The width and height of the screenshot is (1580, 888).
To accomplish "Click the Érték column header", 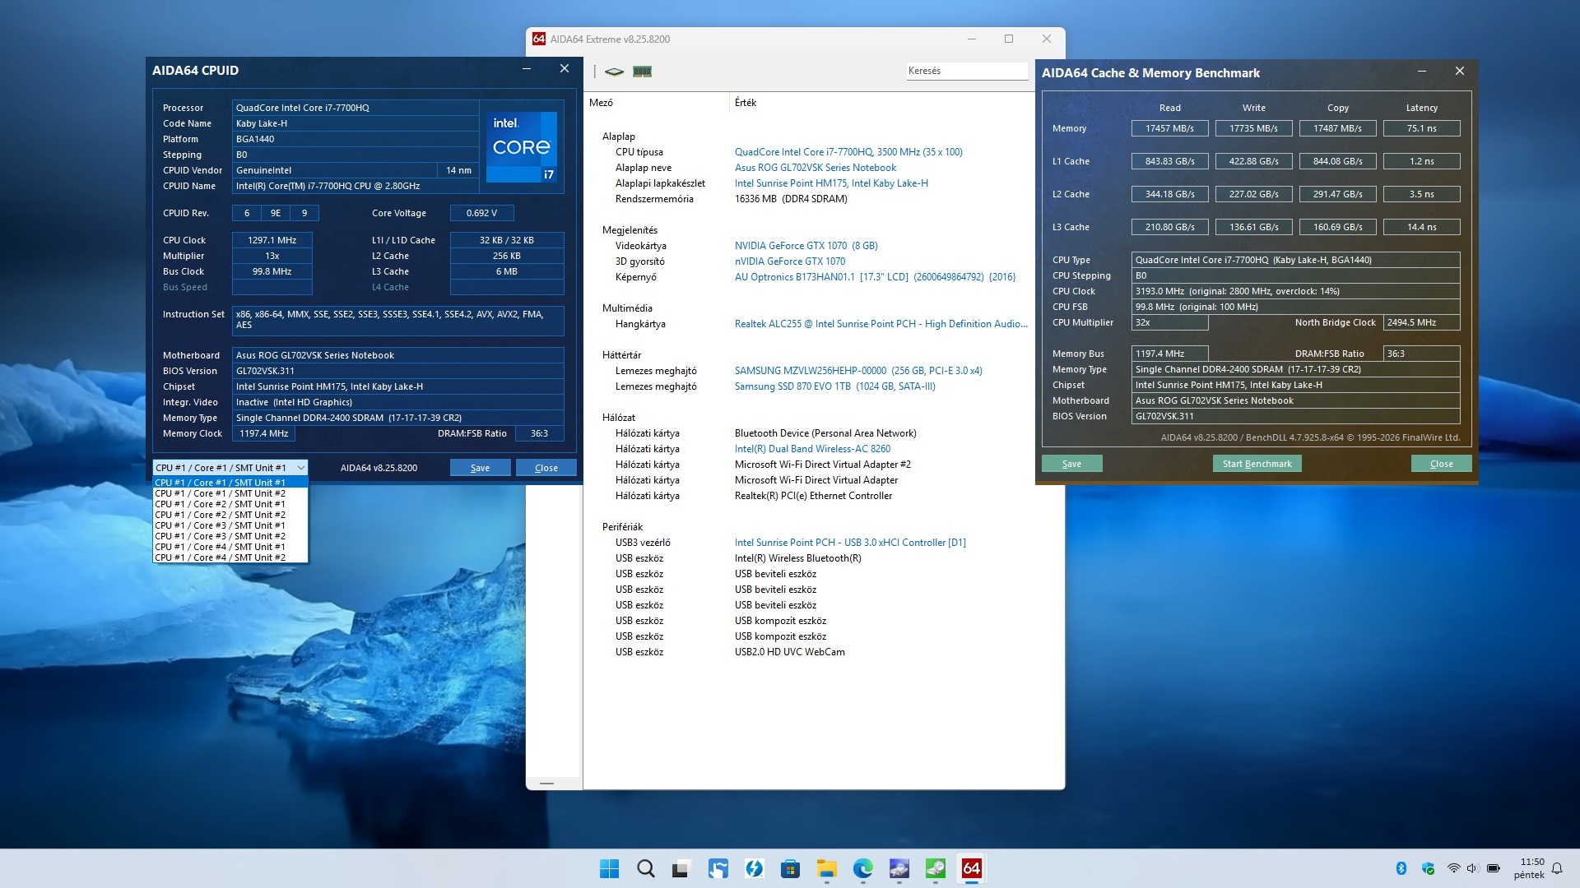I will coord(746,103).
